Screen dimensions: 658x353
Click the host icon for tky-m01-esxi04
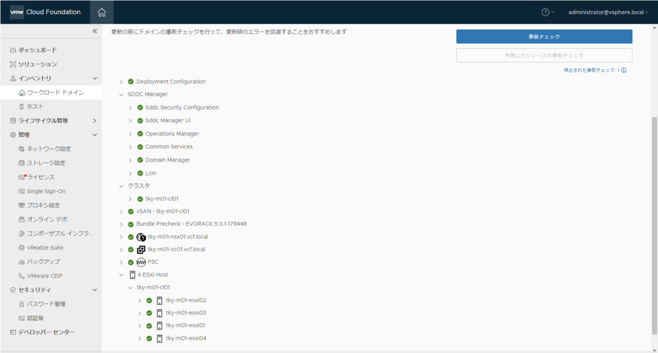point(159,338)
